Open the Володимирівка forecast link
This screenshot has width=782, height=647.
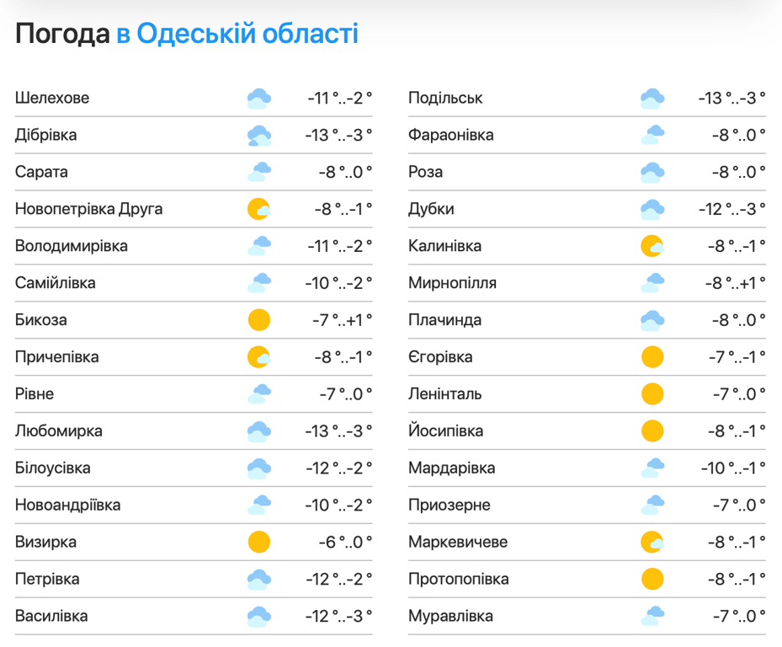coord(72,246)
